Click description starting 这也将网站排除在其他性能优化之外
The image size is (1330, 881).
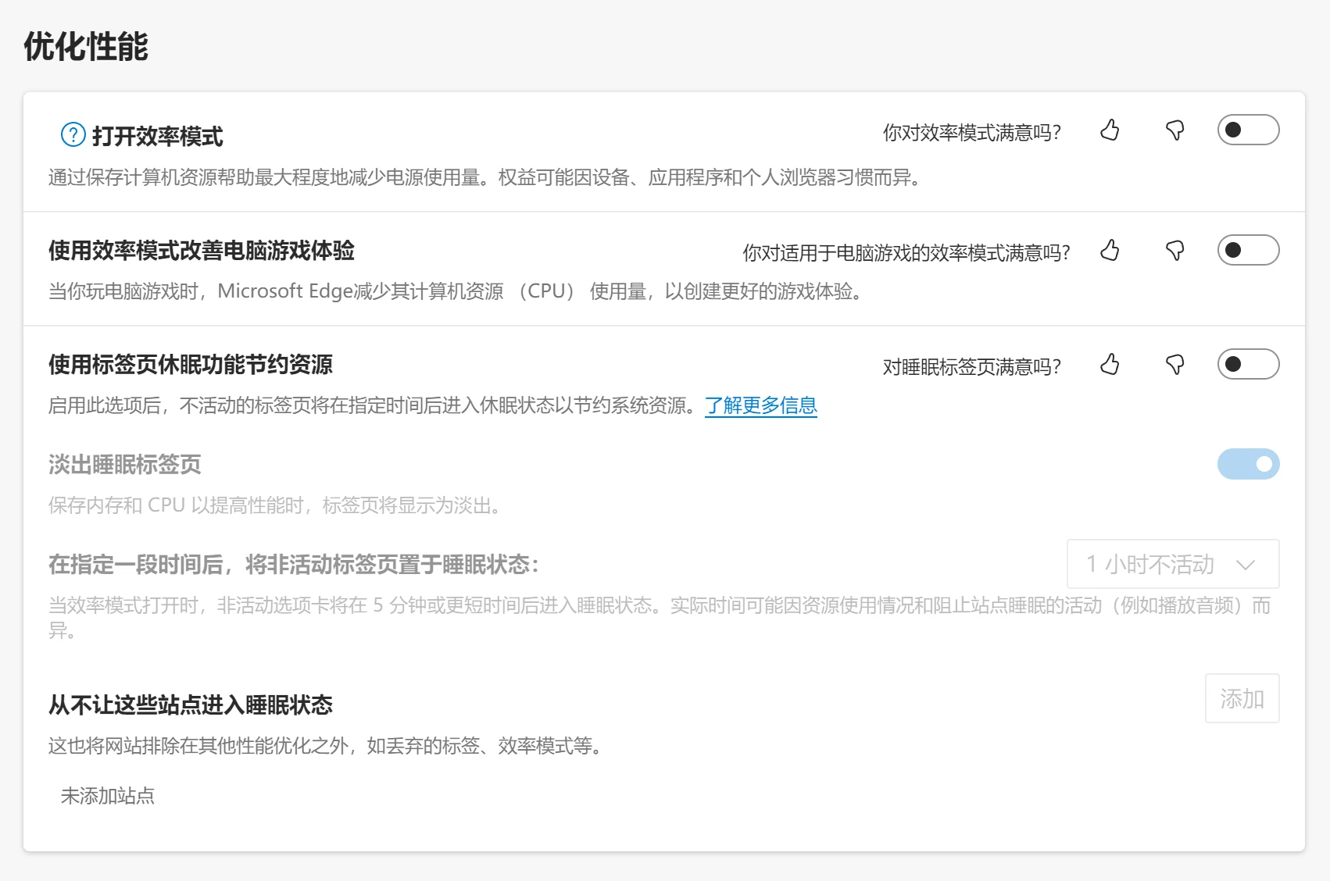[325, 746]
